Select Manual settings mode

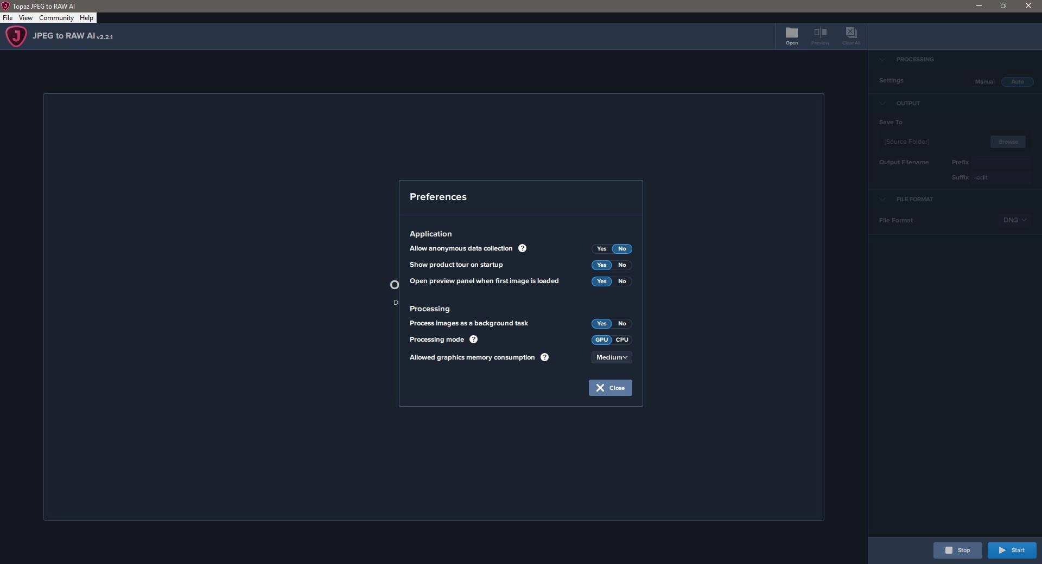(984, 82)
